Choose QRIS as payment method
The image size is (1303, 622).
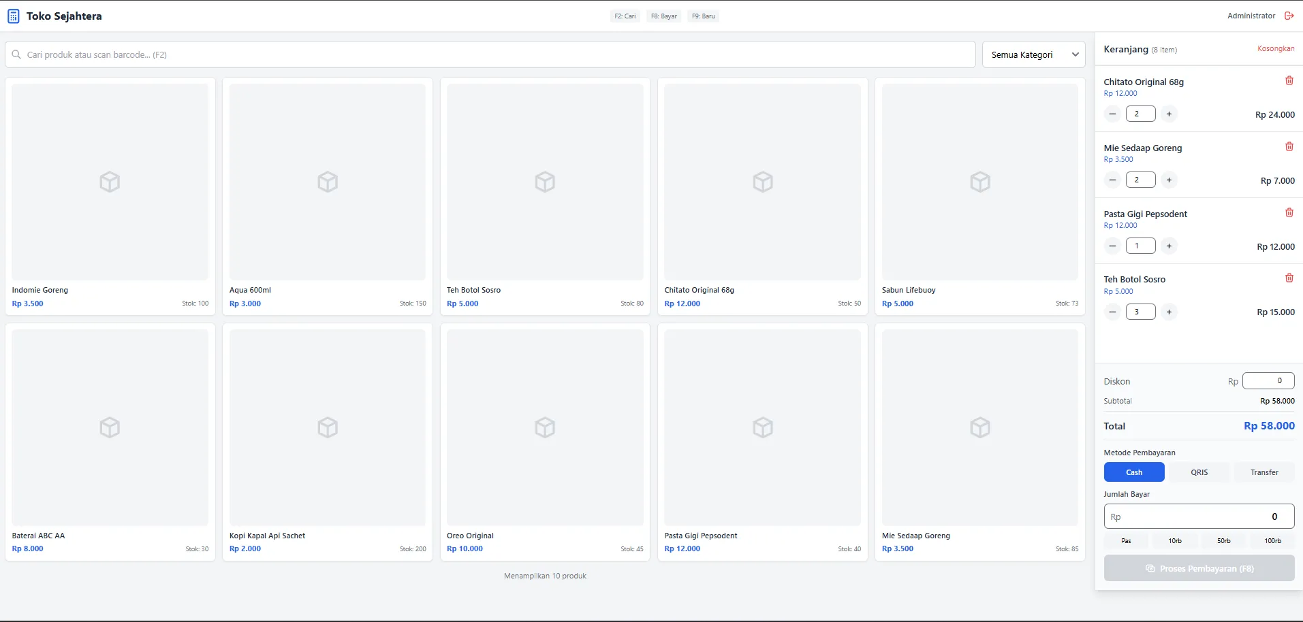pos(1199,472)
